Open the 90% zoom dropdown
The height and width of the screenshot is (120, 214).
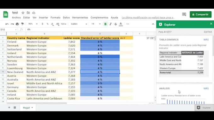(x=33, y=24)
